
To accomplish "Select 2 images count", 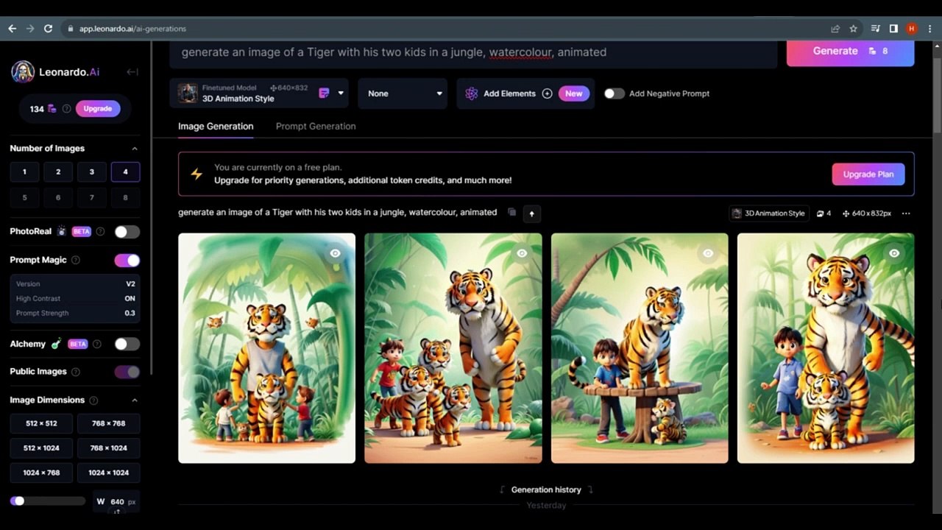I will 58,172.
